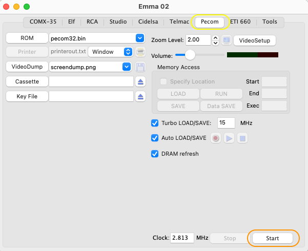Screen dimensions: 308x251
Task: Click the cassette stop square button
Action: click(242, 138)
